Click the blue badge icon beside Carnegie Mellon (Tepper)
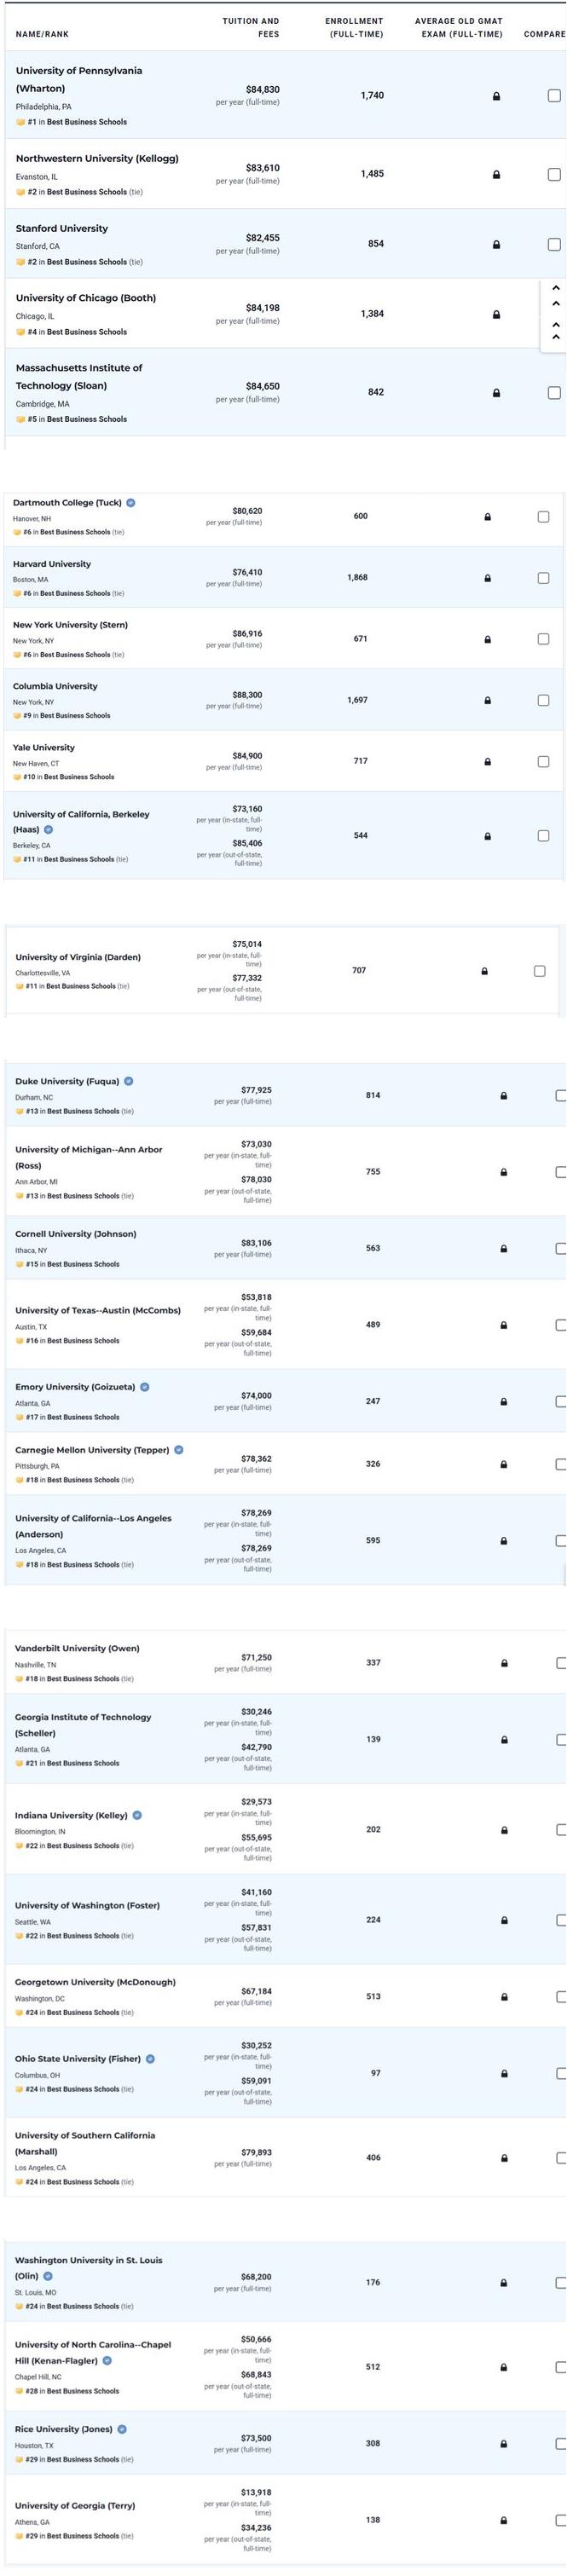The image size is (573, 2576). click(x=179, y=1450)
